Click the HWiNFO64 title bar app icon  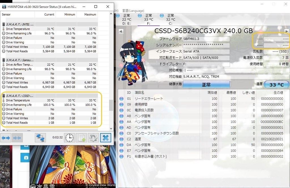click(x=4, y=7)
